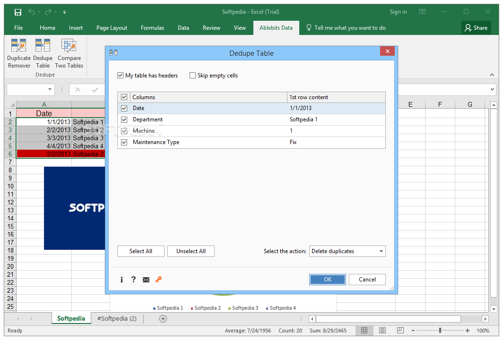Click the formula bar confirm checkmark icon
The image size is (503, 340).
tap(95, 90)
